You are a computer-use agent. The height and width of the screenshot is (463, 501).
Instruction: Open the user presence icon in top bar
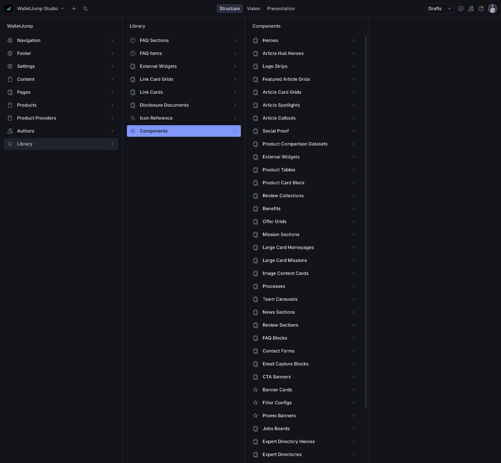(471, 8)
